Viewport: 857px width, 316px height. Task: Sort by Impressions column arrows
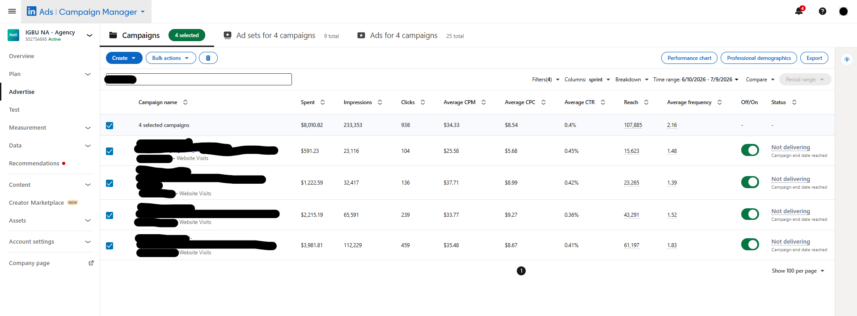tap(380, 102)
